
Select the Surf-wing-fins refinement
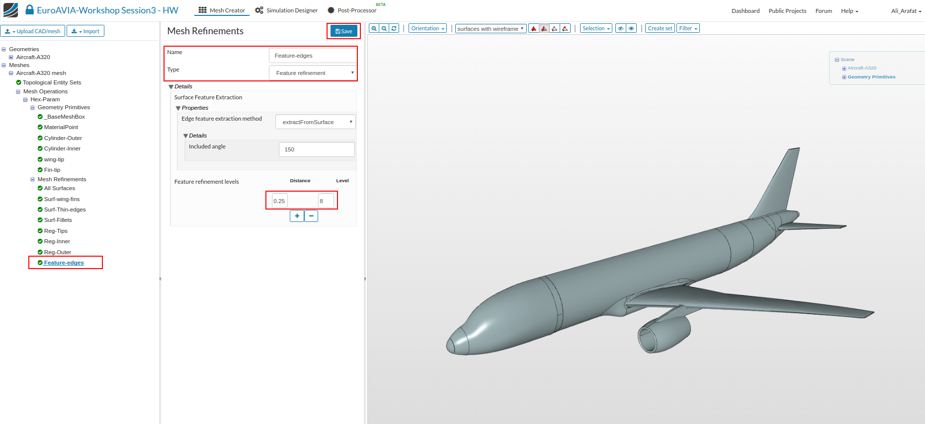click(x=62, y=199)
